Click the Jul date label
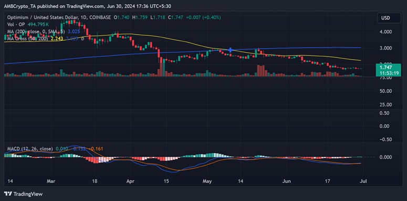Screen dimensions: 407x201 [x=363, y=181]
